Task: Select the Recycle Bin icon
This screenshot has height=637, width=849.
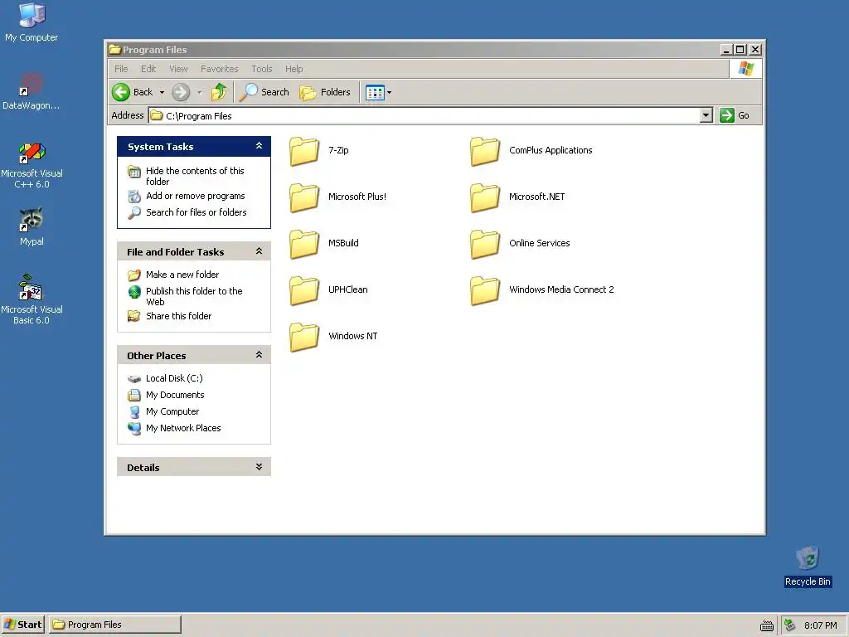Action: click(x=808, y=558)
